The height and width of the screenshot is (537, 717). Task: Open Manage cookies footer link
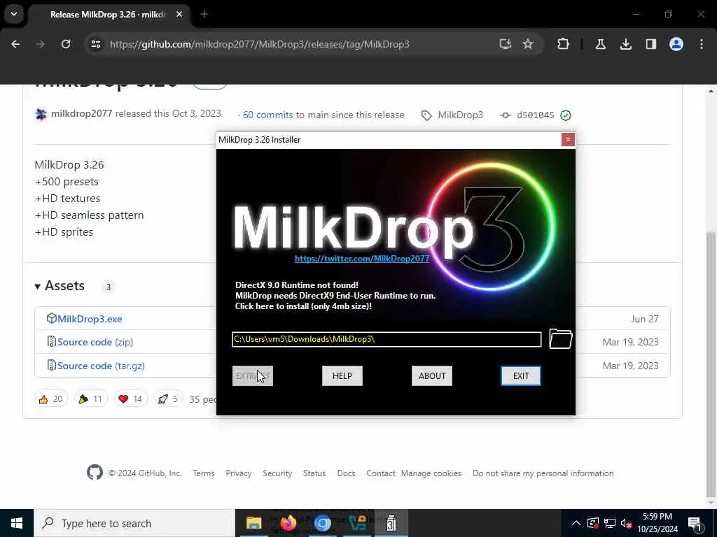pyautogui.click(x=431, y=473)
